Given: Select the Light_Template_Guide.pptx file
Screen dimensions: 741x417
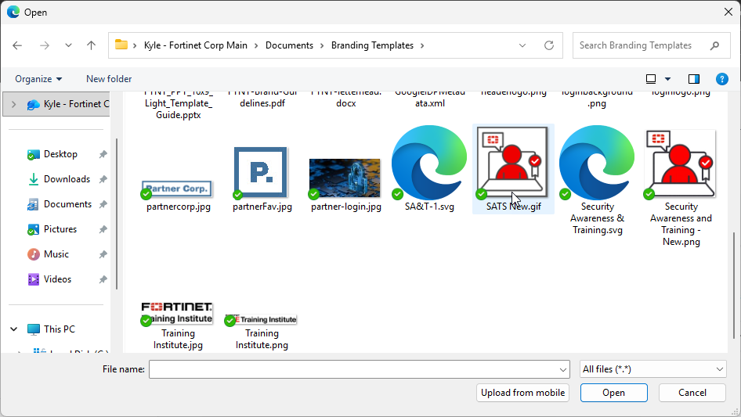Looking at the screenshot, I should [x=178, y=104].
